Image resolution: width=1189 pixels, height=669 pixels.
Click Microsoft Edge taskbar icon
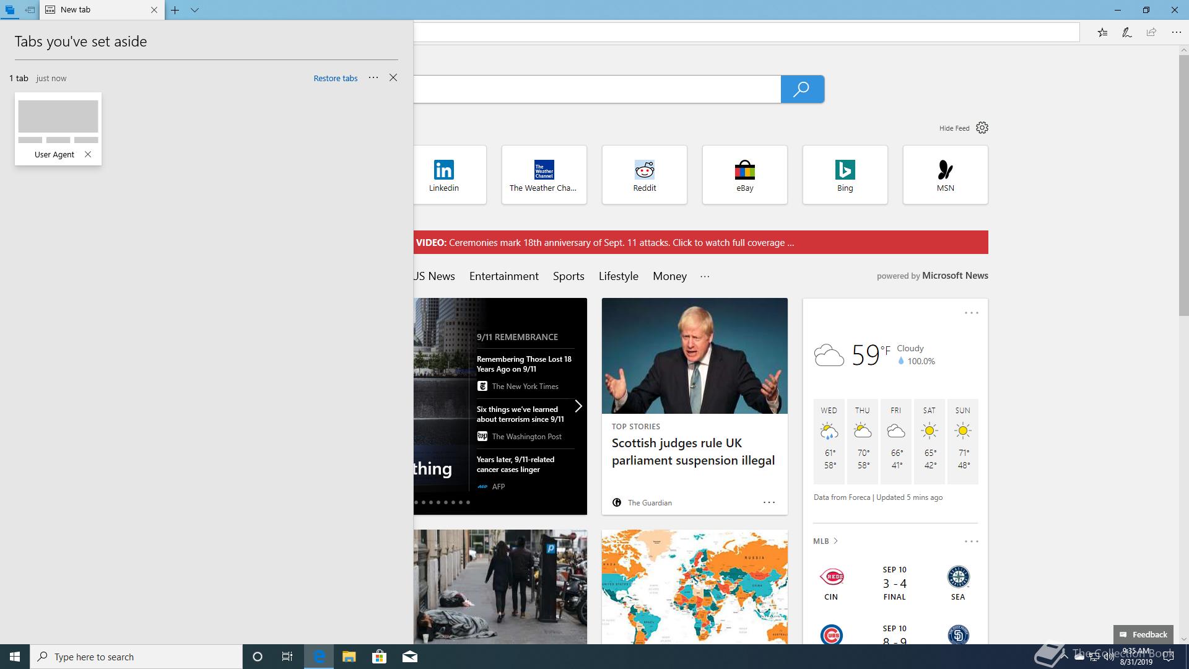point(319,657)
